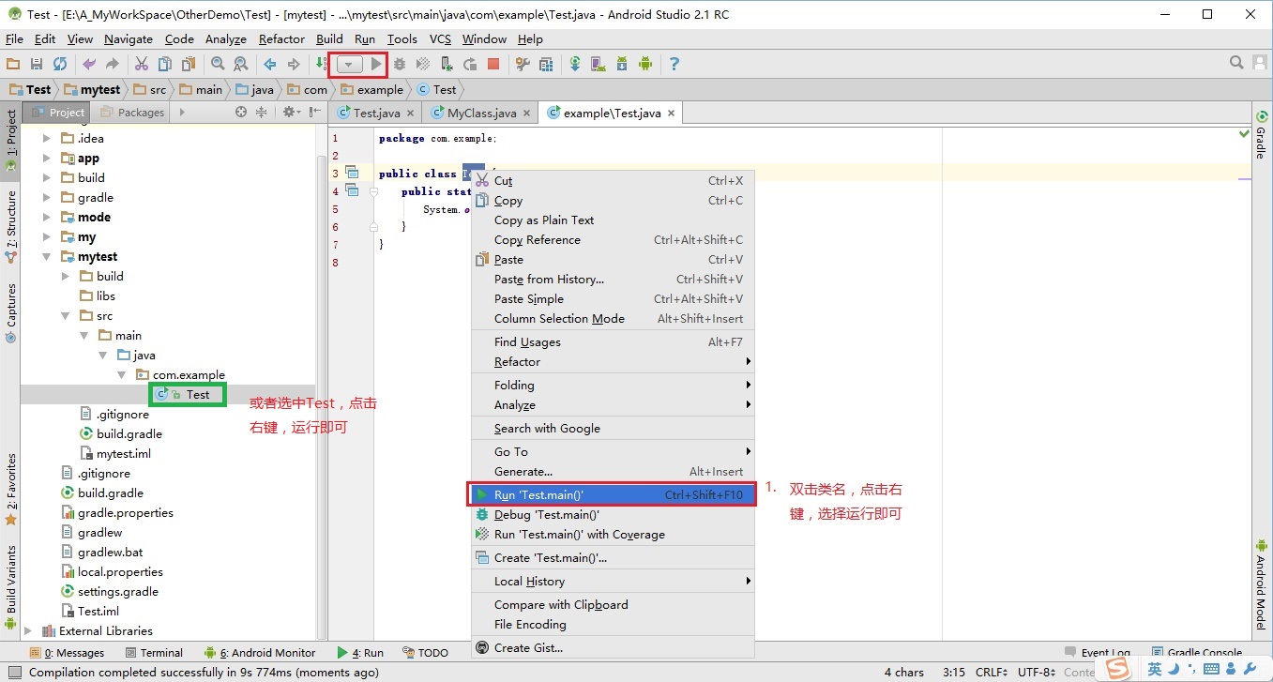This screenshot has height=682, width=1273.
Task: Click the Debug bug toolbar icon
Action: (400, 64)
